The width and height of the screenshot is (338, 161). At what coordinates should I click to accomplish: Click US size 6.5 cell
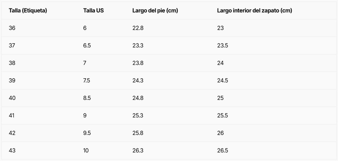(87, 46)
